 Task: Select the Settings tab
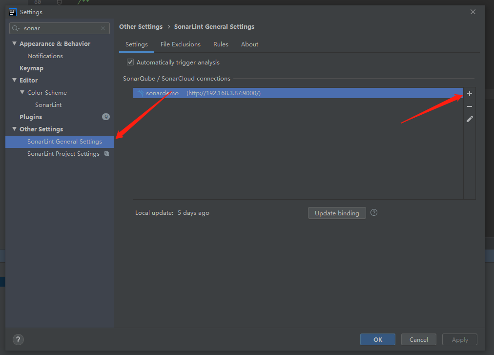coord(136,44)
